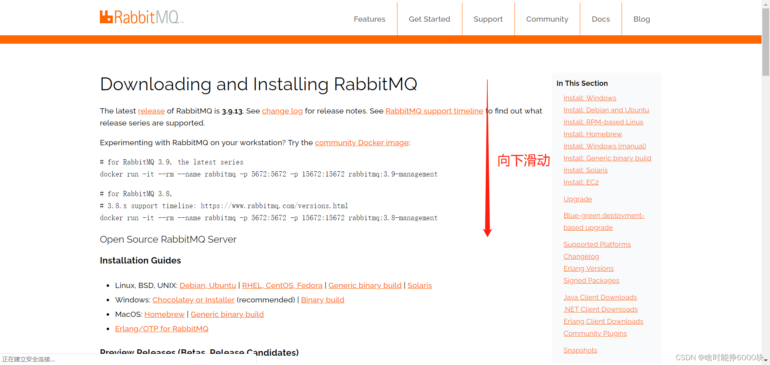Sidebar: open Install: Windows

pyautogui.click(x=590, y=98)
